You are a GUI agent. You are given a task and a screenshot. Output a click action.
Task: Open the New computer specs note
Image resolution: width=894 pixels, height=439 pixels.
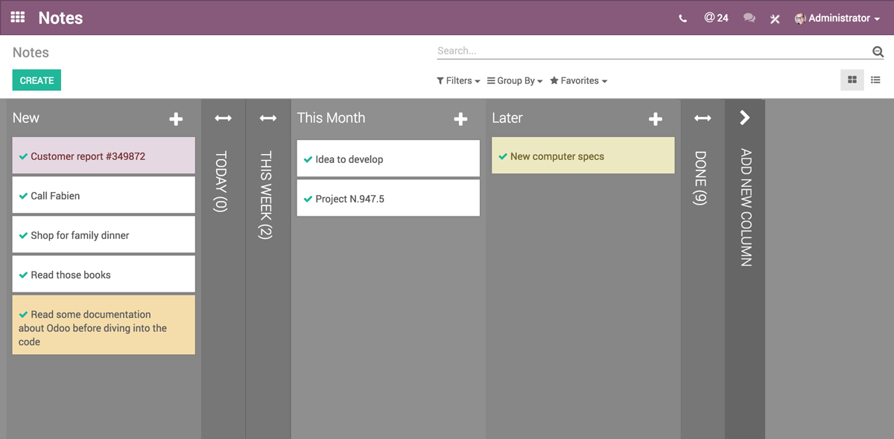pyautogui.click(x=583, y=156)
